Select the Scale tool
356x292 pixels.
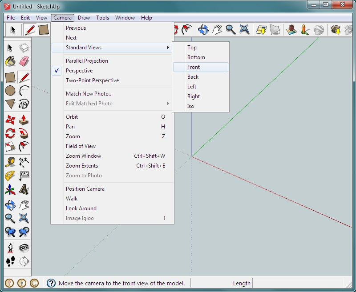10,147
